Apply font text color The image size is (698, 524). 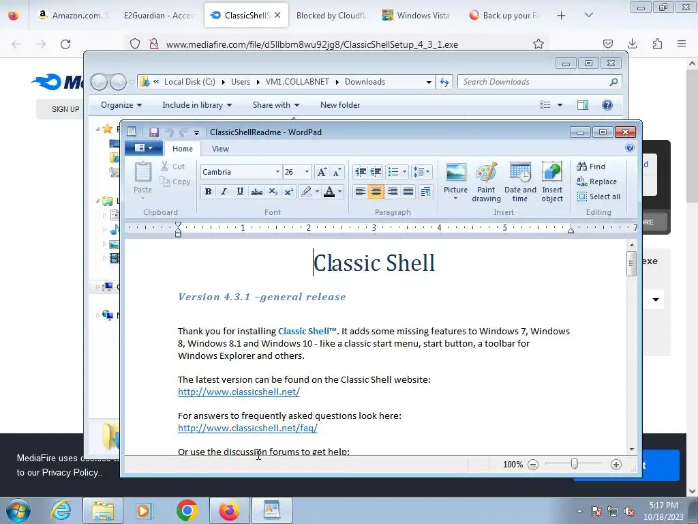click(x=329, y=192)
